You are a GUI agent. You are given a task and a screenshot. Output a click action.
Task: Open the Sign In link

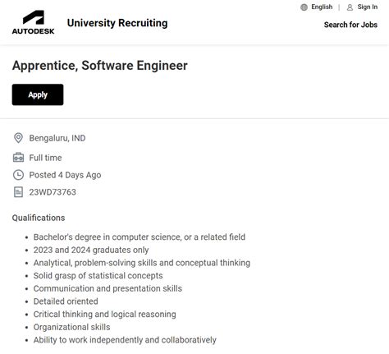coord(368,7)
